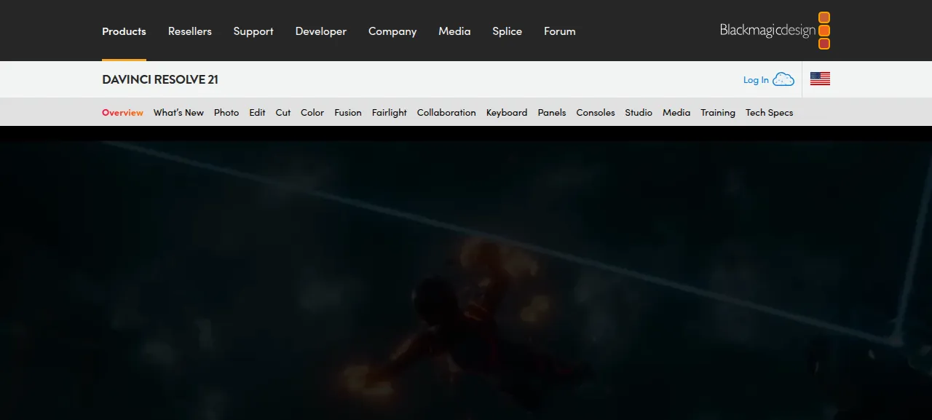Click the Log In link

pyautogui.click(x=756, y=80)
